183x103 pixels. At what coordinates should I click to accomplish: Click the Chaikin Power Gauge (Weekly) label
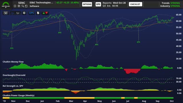[19, 95]
